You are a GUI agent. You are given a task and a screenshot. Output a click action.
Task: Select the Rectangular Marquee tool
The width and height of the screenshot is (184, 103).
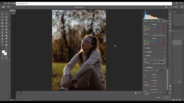point(6,14)
